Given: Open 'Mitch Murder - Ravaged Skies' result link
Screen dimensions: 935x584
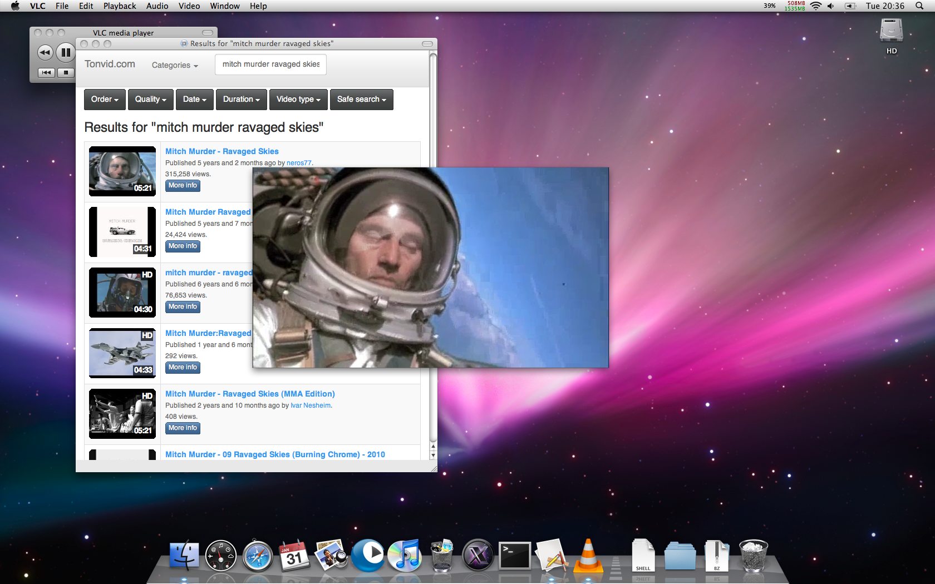Looking at the screenshot, I should [222, 151].
